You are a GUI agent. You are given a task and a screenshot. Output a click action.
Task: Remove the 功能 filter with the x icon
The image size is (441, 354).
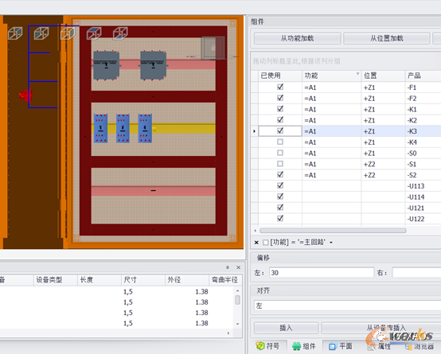(256, 243)
